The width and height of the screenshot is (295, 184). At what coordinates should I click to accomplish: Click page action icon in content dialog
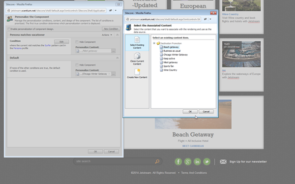pos(206,19)
